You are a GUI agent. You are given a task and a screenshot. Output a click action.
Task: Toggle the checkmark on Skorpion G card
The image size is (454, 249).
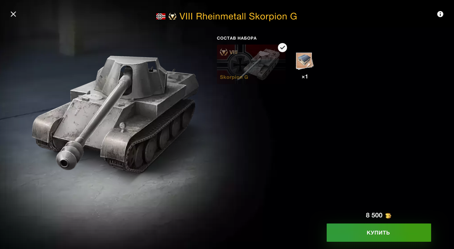coord(282,48)
